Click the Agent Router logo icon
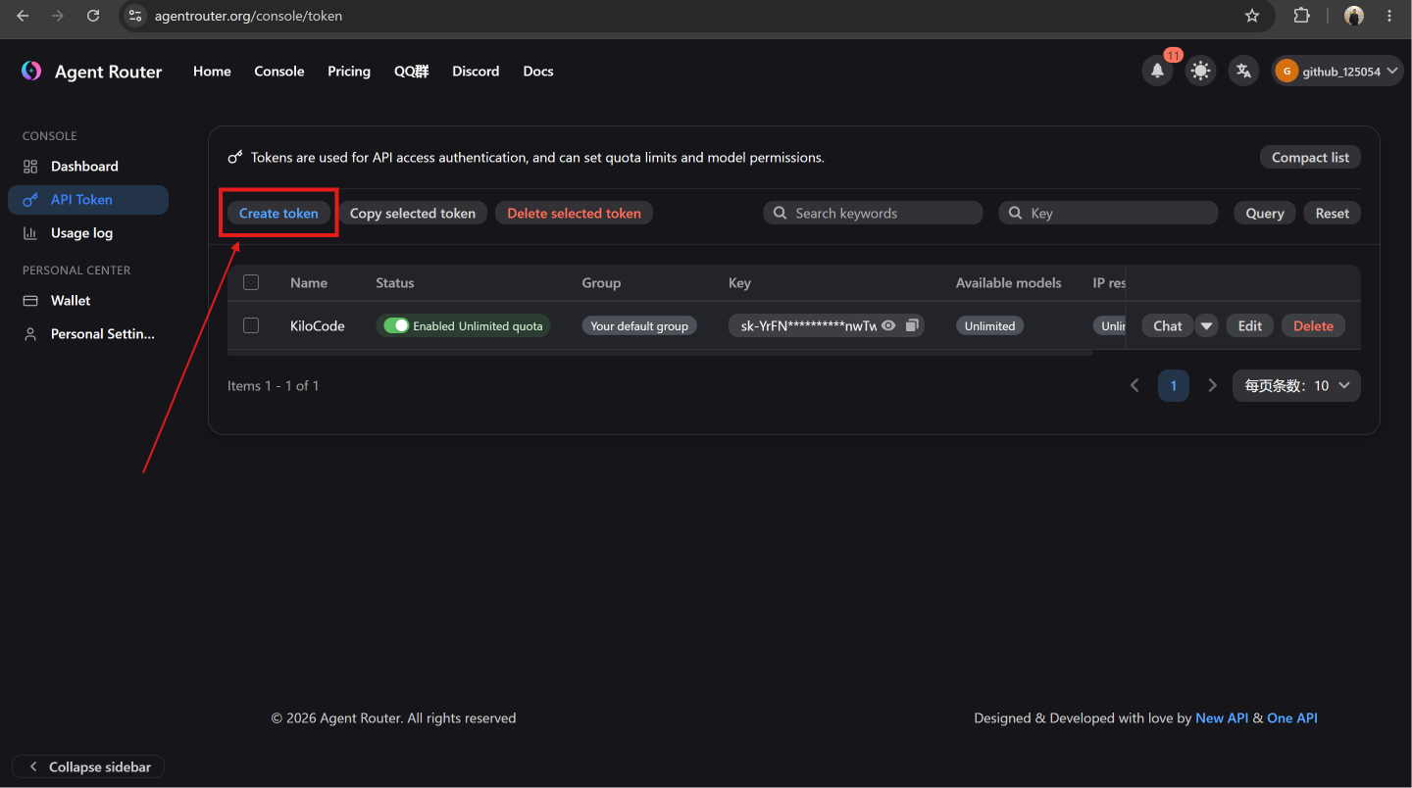The width and height of the screenshot is (1412, 788). [x=31, y=71]
